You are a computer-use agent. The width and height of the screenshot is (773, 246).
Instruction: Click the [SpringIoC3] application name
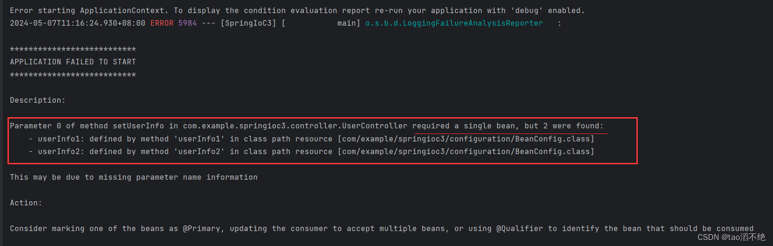248,23
